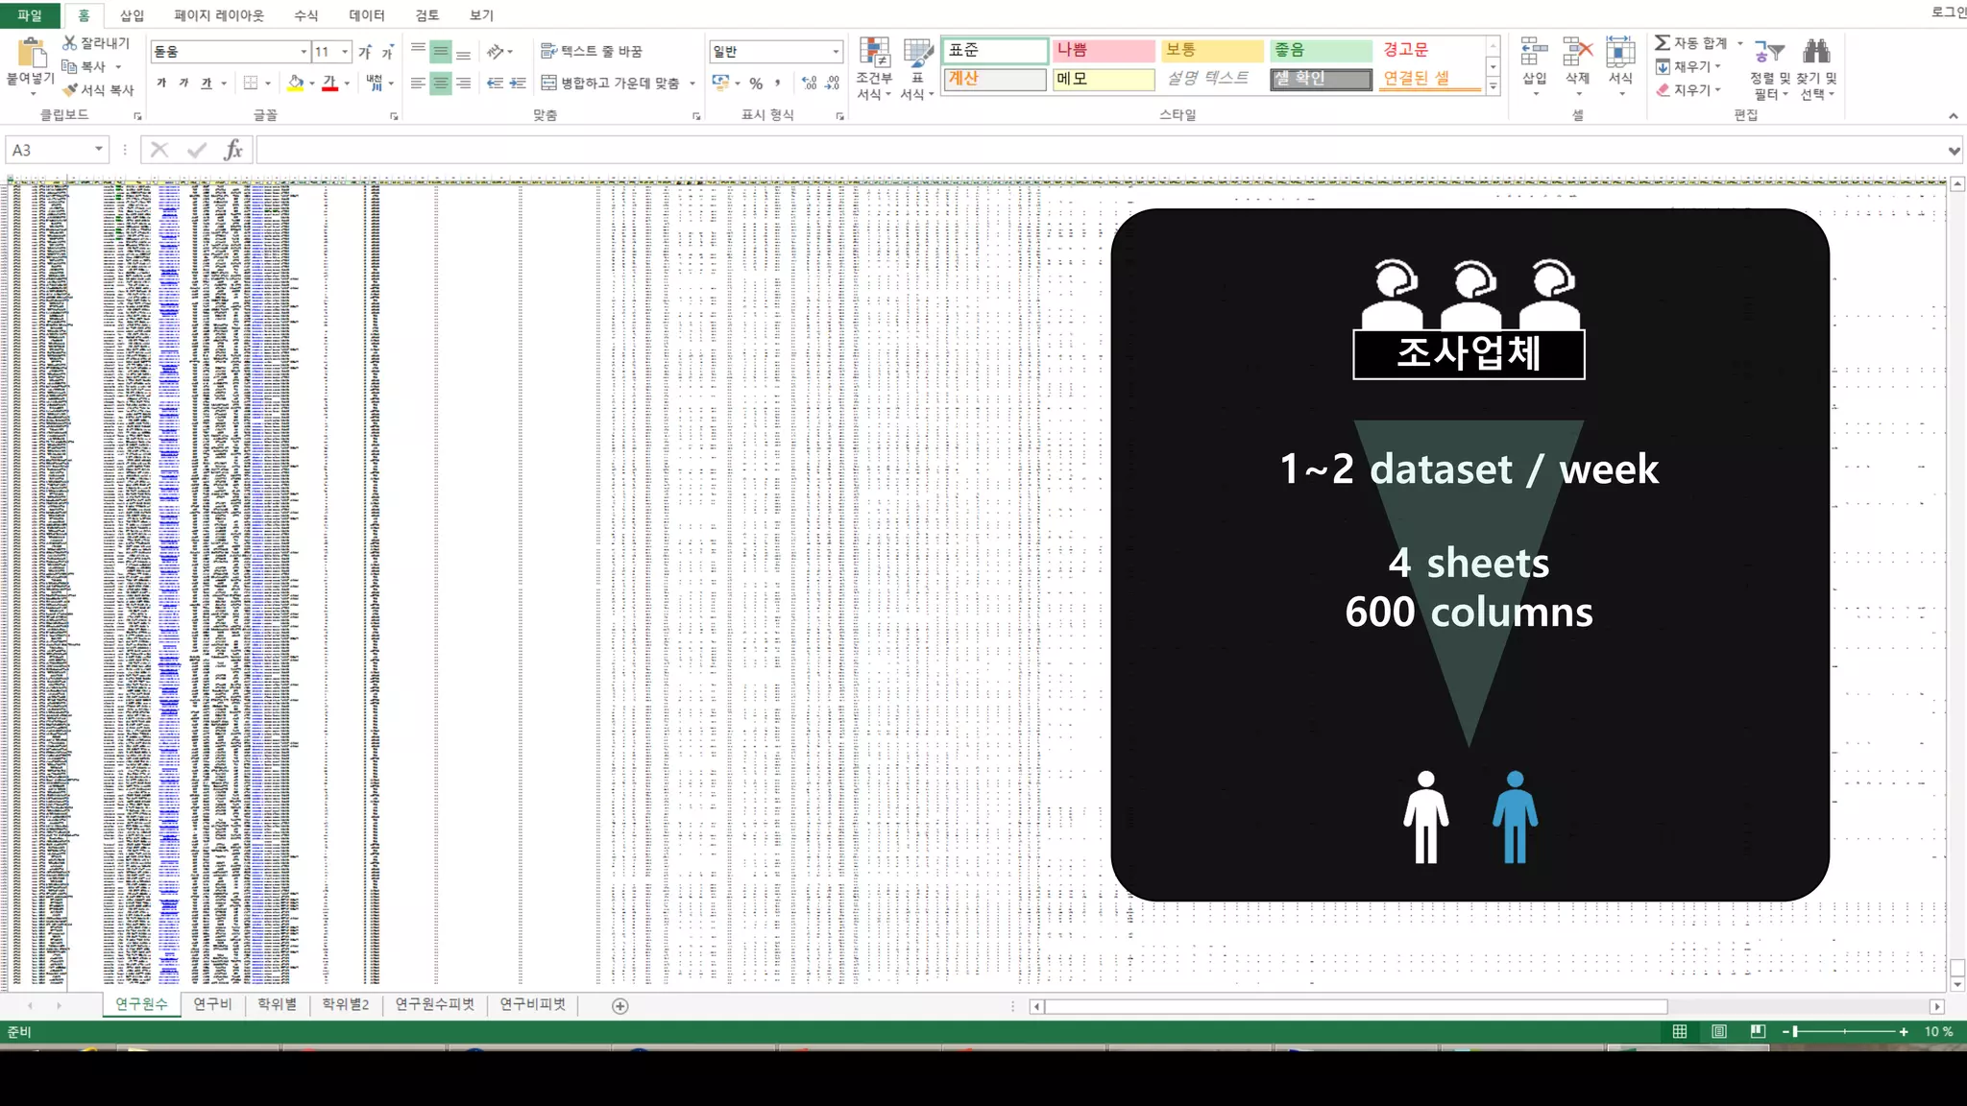Switch to the 연구원수피벗 sheet tab
The width and height of the screenshot is (1967, 1106).
tap(434, 1004)
